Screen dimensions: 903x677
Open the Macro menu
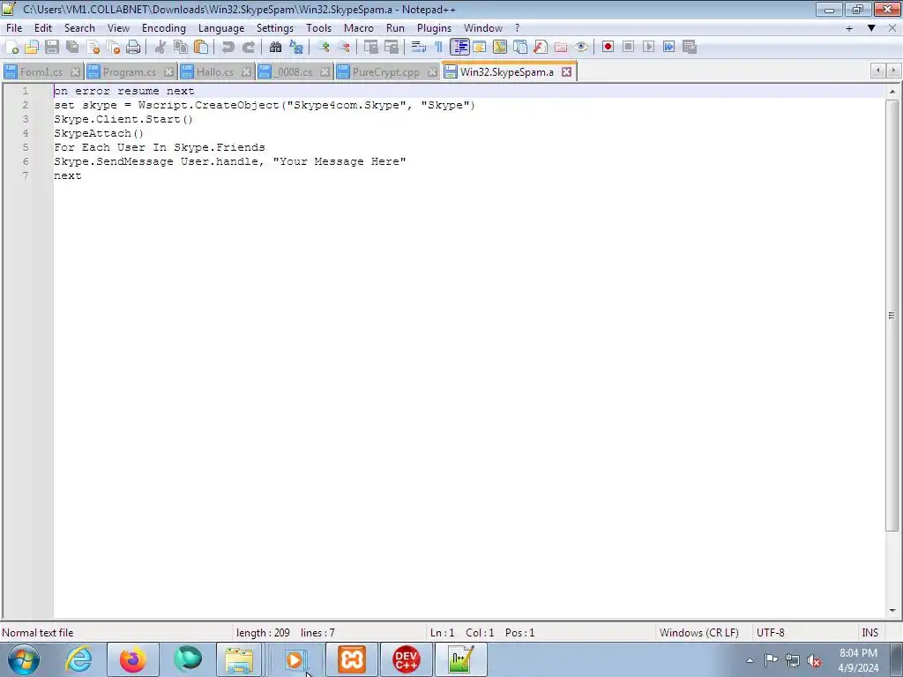pos(358,28)
